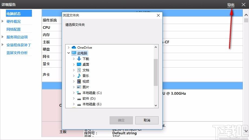This screenshot has width=249, height=140.
Task: Click the 显卡 row label
Action: (46, 64)
